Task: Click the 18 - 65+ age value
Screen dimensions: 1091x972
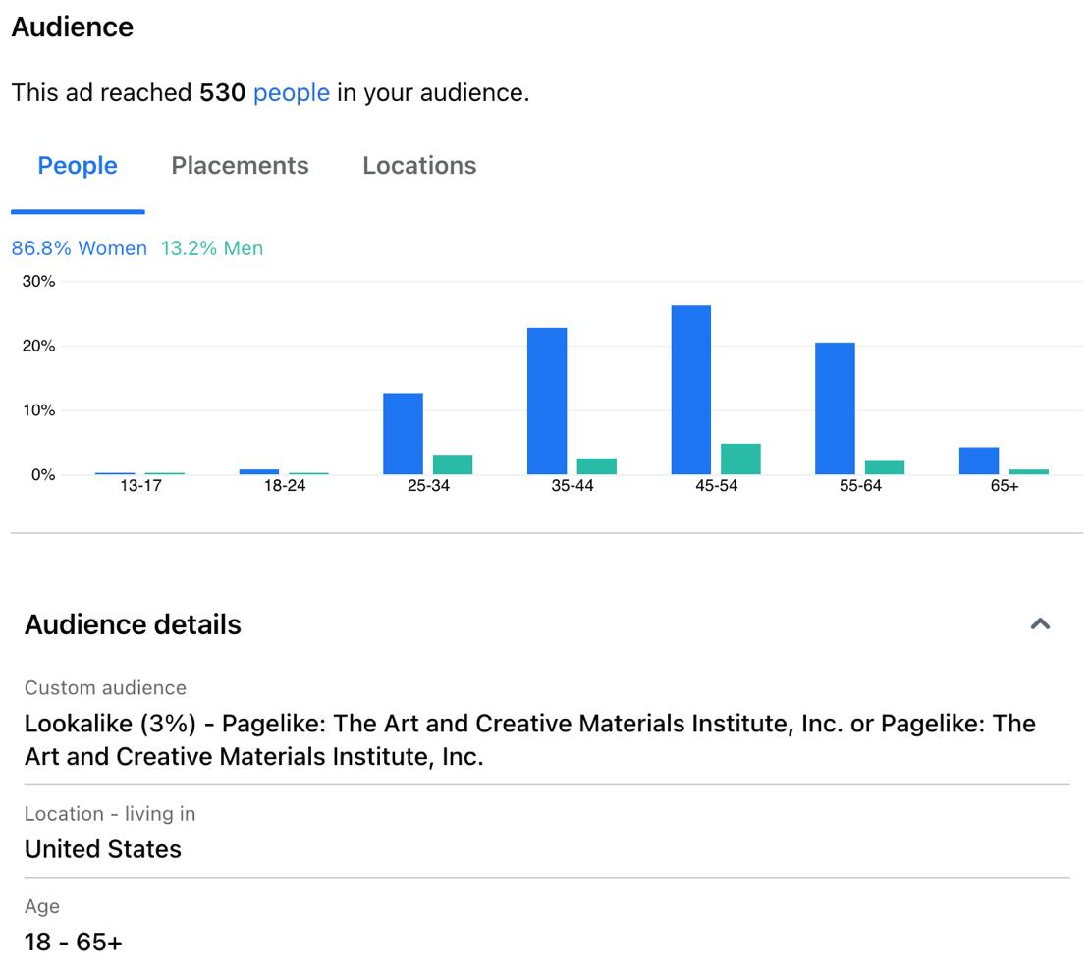Action: tap(74, 942)
